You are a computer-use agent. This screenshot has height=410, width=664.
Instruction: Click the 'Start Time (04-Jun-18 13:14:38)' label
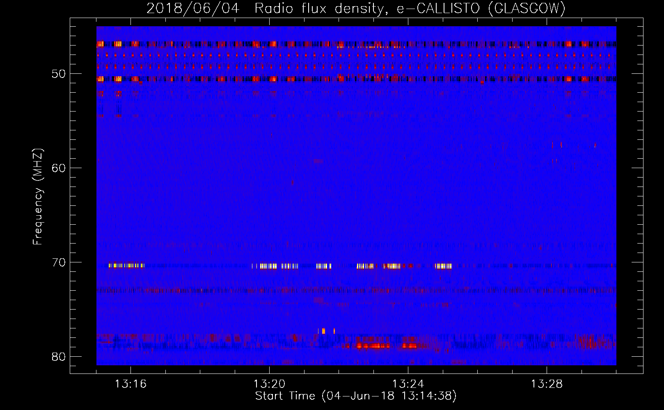click(356, 396)
